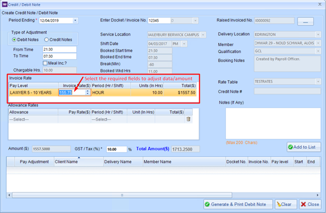Viewport: 326px width, 213px height.
Task: Click the Credit / Debit Note app icon
Action: click(4, 4)
